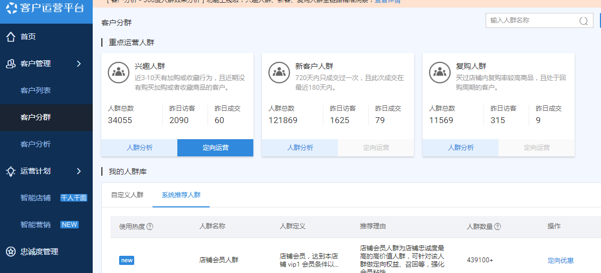Click the 客户管理 people icon in sidebar
This screenshot has height=273, width=601.
point(10,63)
